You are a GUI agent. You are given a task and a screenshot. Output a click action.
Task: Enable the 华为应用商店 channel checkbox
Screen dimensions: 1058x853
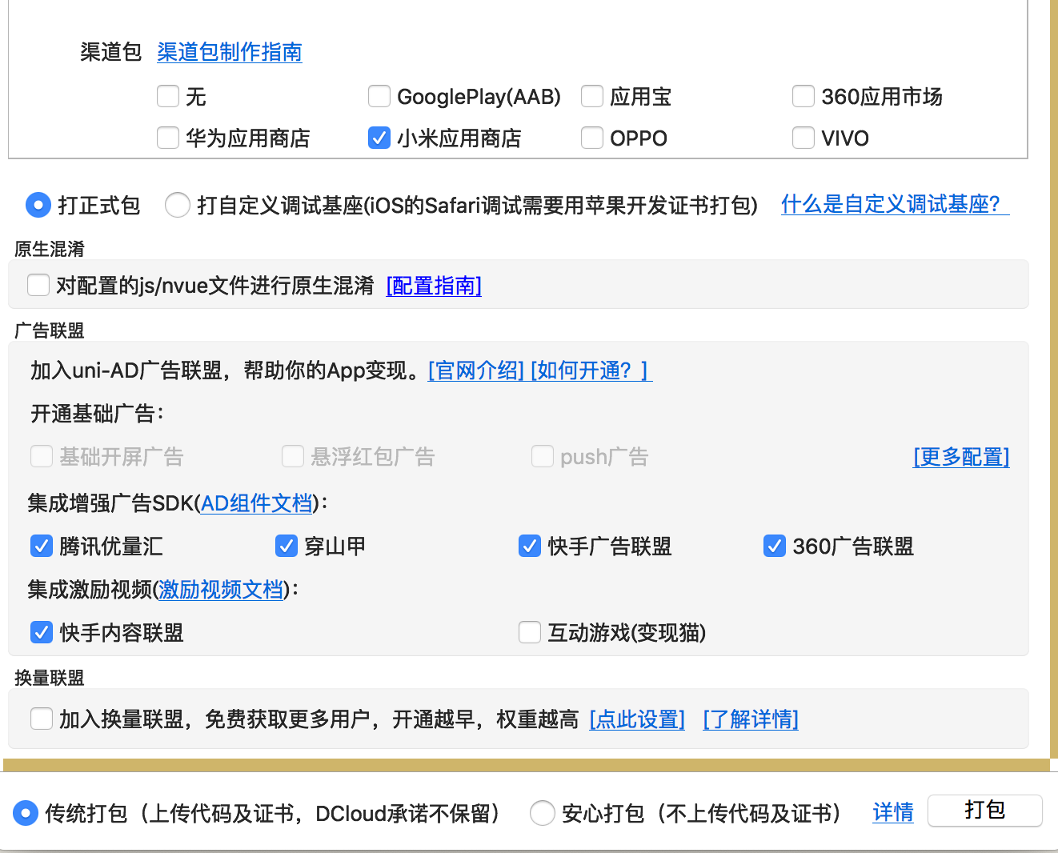pyautogui.click(x=168, y=138)
